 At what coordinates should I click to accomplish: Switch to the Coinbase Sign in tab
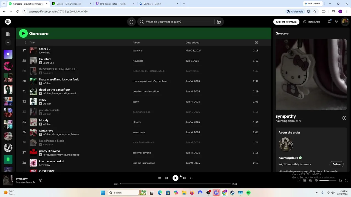pos(159,4)
